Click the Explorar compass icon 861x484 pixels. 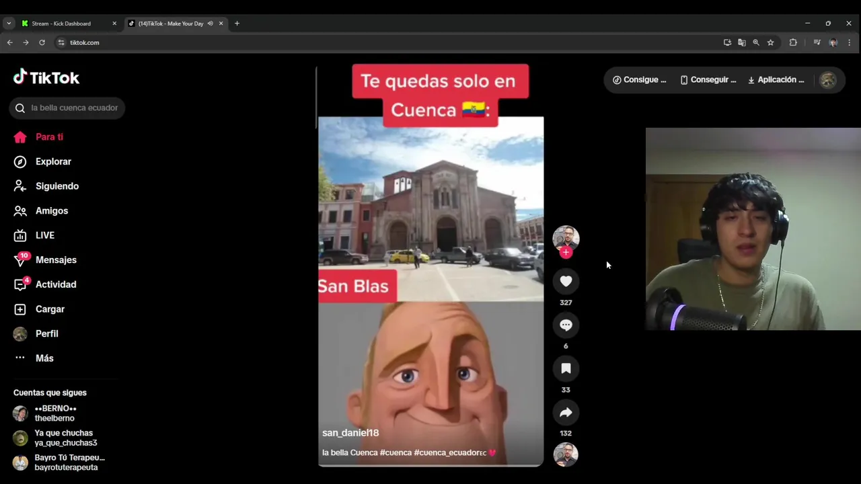20,161
